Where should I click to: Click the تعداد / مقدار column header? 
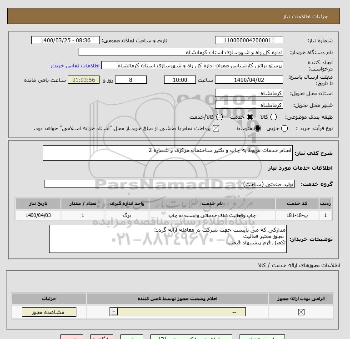tap(83, 203)
